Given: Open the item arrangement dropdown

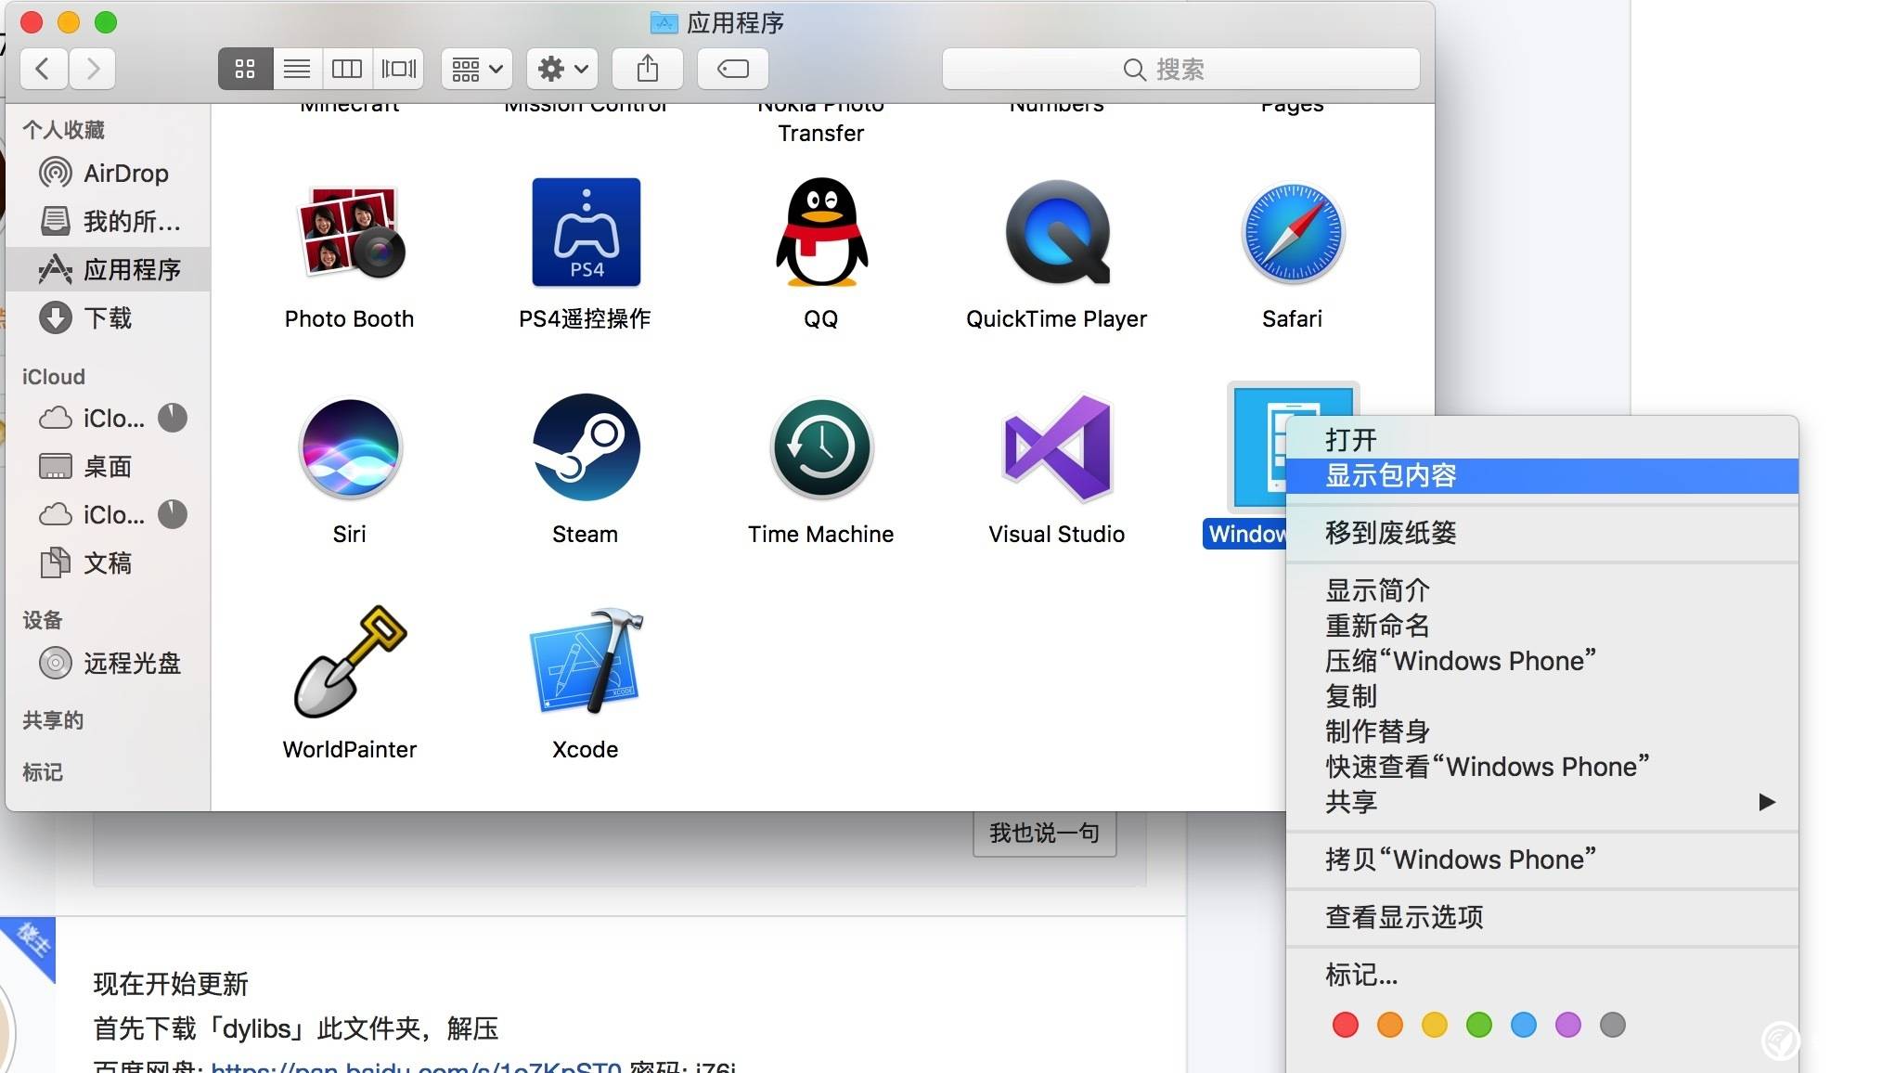Looking at the screenshot, I should [477, 69].
